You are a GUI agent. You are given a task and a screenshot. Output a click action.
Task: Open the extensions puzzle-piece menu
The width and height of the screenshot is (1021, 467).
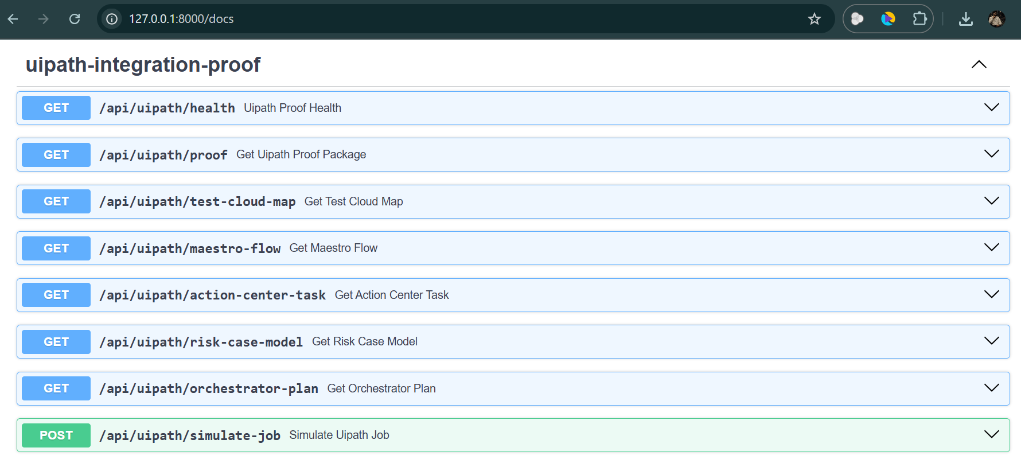coord(919,19)
